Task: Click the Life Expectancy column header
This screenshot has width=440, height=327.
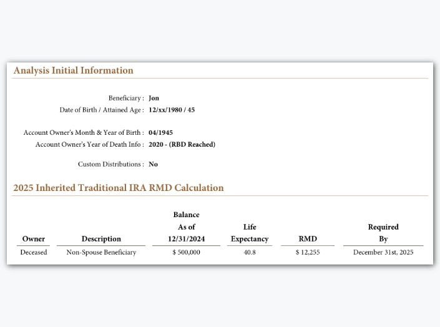Action: pyautogui.click(x=250, y=233)
